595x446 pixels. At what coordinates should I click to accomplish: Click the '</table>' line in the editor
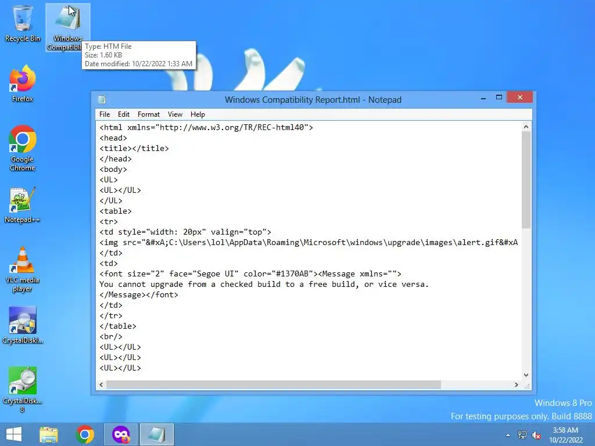click(117, 326)
